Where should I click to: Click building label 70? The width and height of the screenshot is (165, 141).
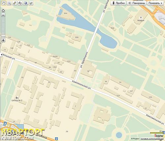coord(19,54)
